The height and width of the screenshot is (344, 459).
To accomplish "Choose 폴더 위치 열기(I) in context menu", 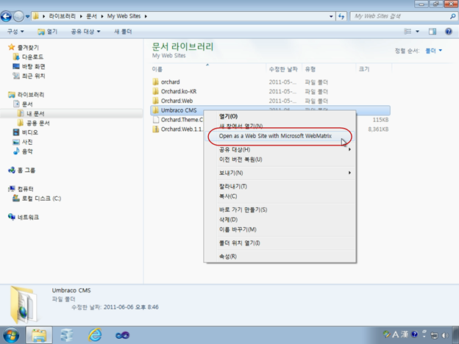I will click(280, 243).
